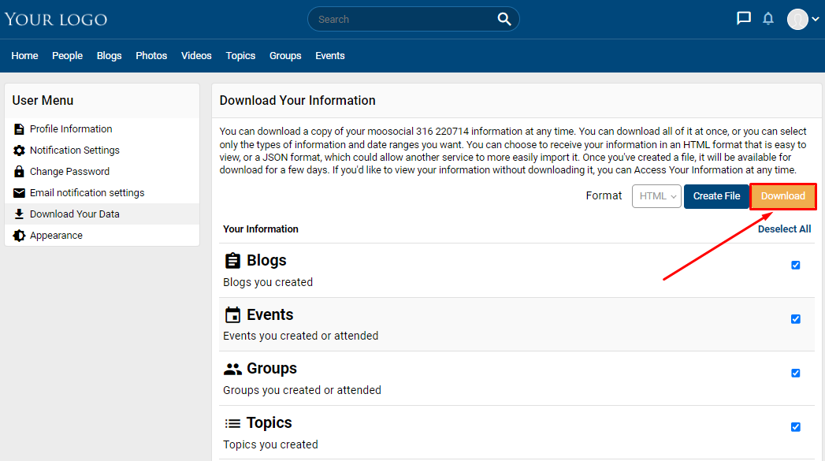
Task: Click the YOUR LOGO site logo
Action: [56, 20]
